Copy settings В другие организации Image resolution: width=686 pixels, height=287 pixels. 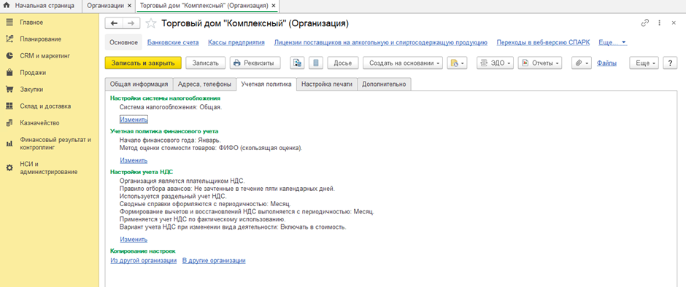click(x=214, y=260)
